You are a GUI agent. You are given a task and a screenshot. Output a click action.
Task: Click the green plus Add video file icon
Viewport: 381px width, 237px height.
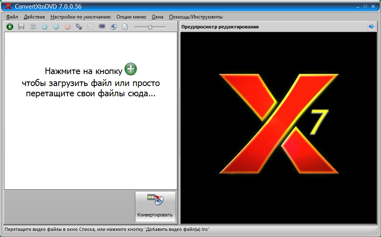point(9,26)
